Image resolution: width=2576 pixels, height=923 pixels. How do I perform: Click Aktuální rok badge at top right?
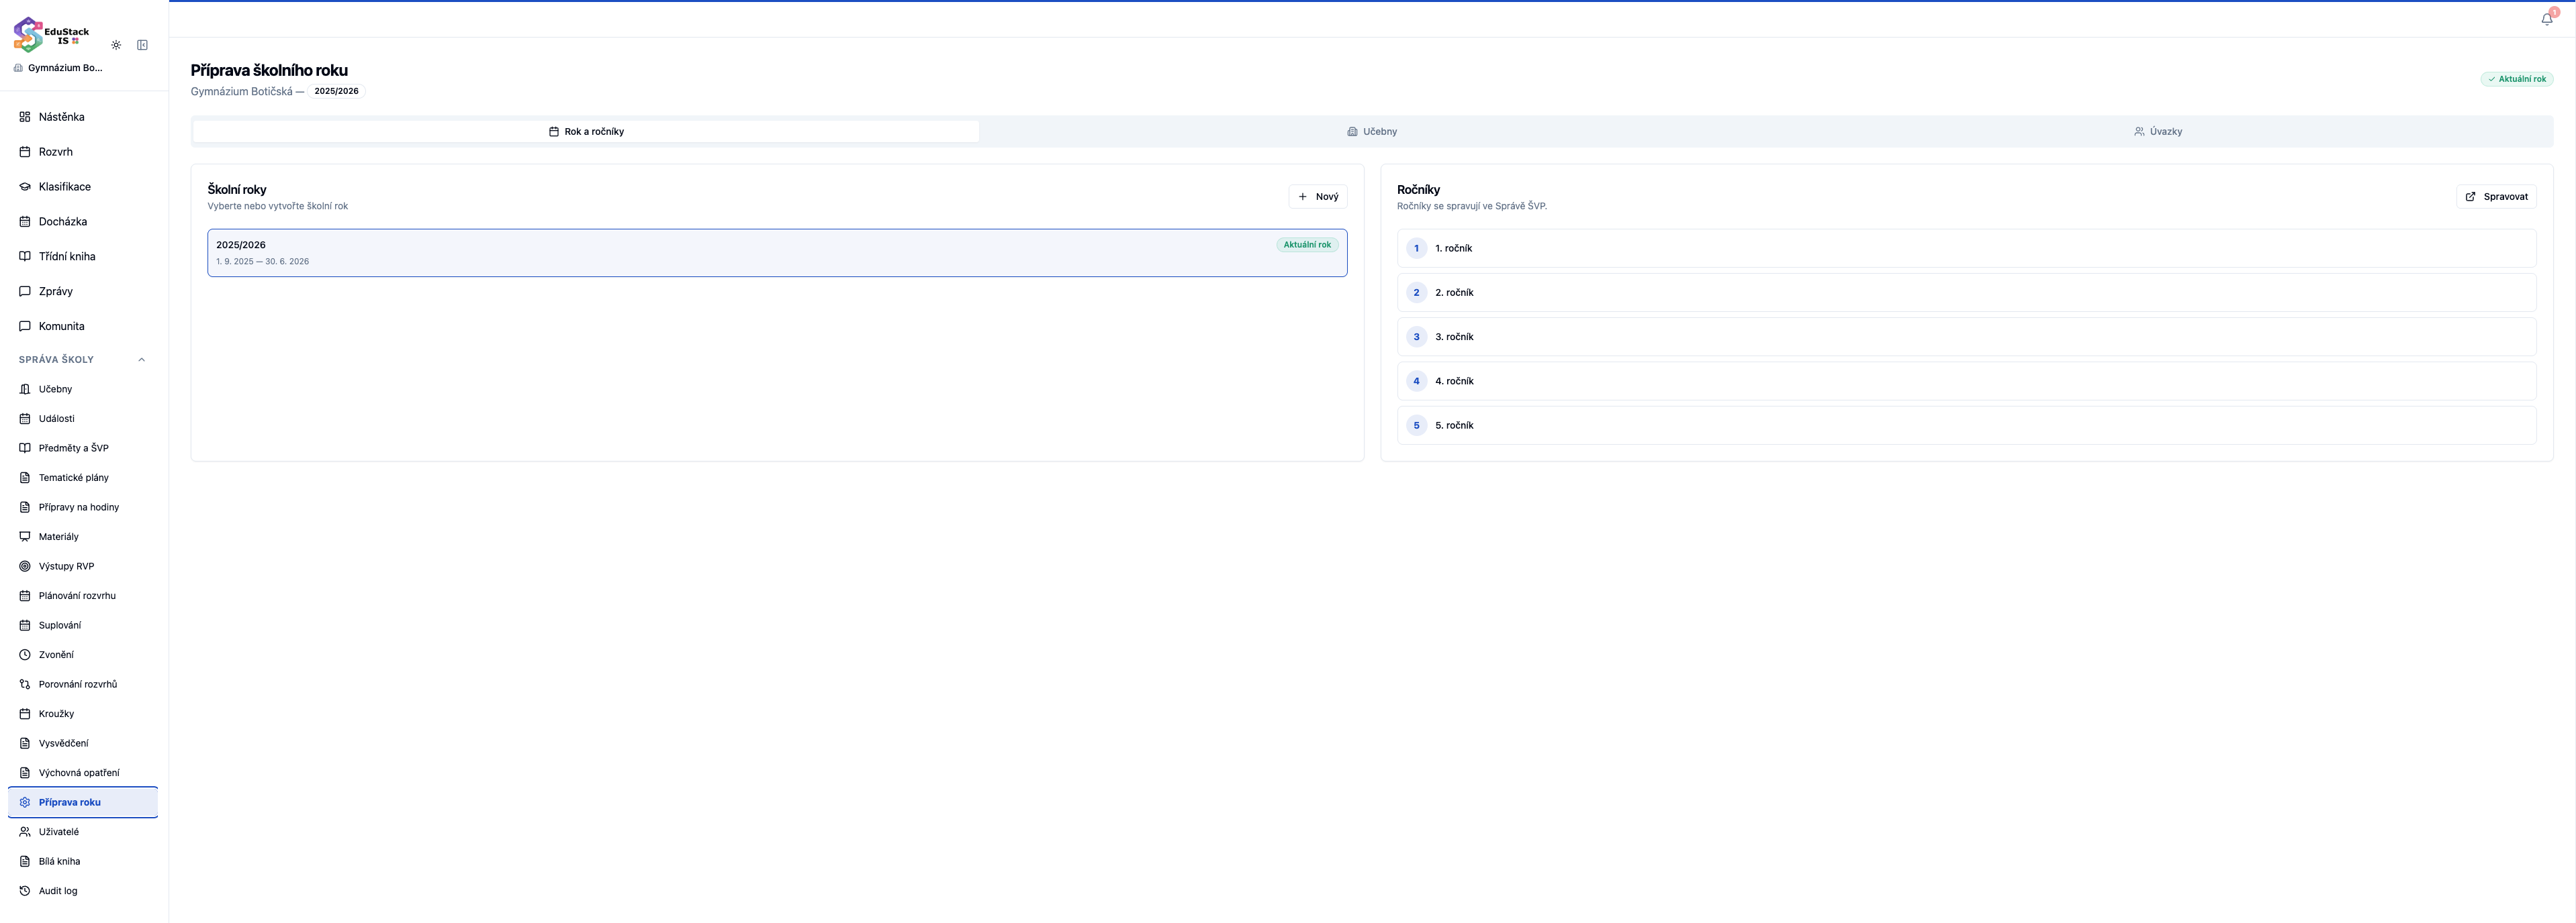[2516, 79]
